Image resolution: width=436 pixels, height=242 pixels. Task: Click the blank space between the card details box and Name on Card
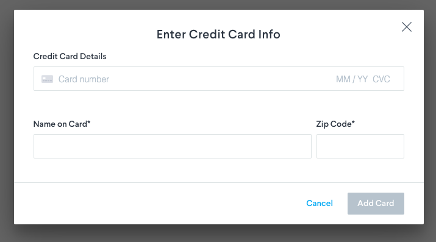219,105
